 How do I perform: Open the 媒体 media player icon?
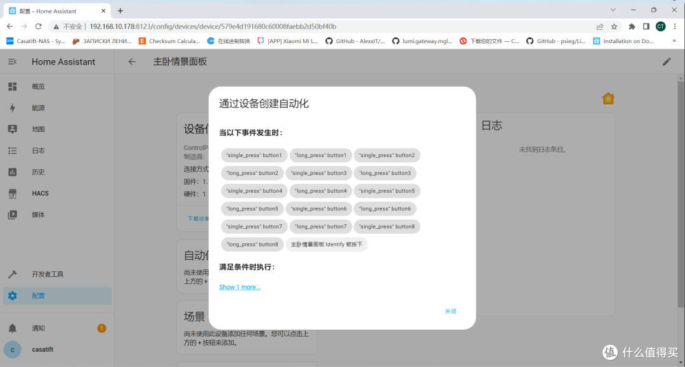[x=12, y=215]
